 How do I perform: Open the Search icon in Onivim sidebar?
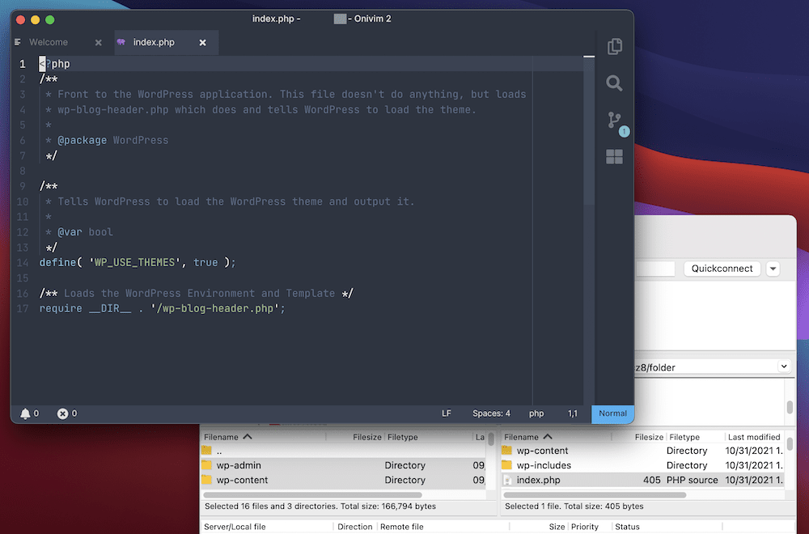614,83
